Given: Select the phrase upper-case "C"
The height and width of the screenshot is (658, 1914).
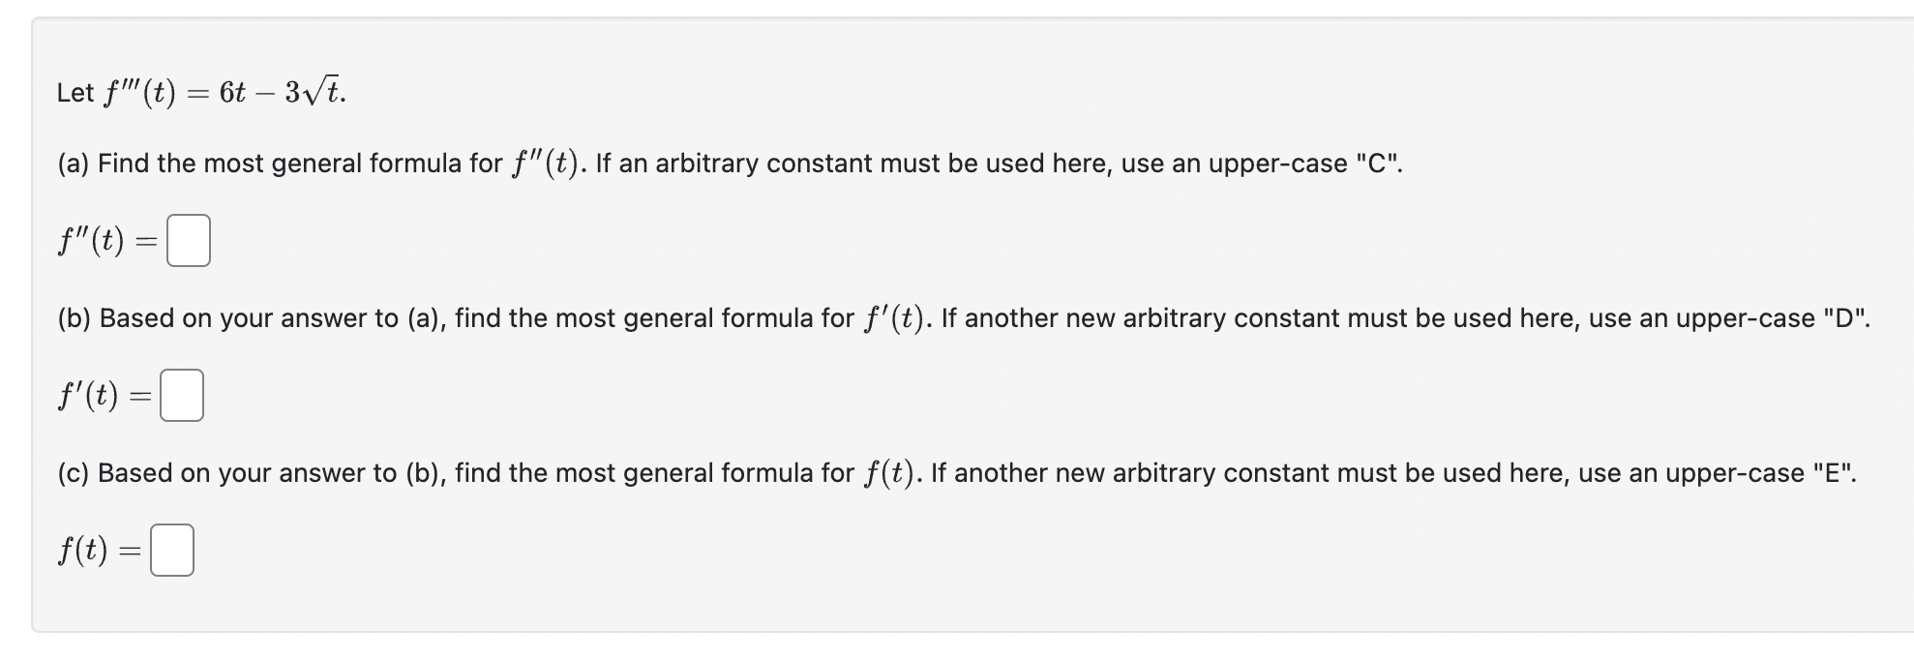Looking at the screenshot, I should pos(1301,163).
